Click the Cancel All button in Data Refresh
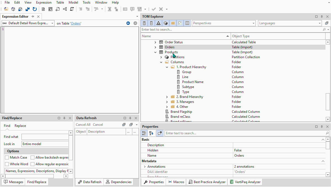Image resolution: width=331 pixels, height=187 pixels. pos(83,124)
